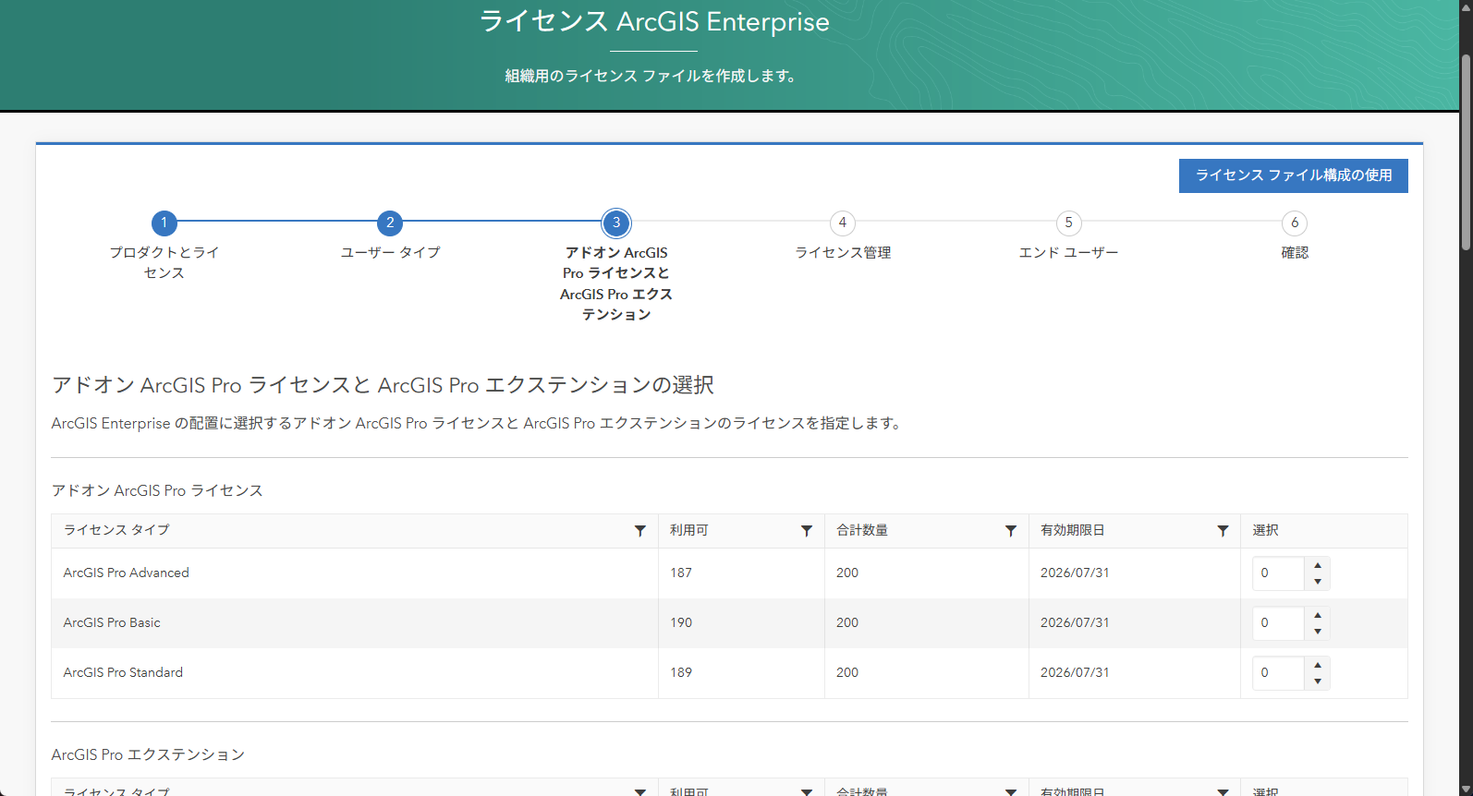Increment ArcGIS Pro Basic license count

click(x=1317, y=615)
